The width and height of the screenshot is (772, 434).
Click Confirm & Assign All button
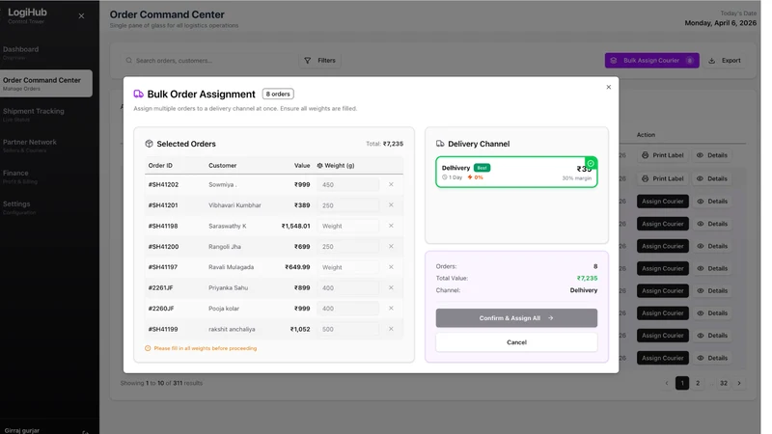click(x=516, y=318)
